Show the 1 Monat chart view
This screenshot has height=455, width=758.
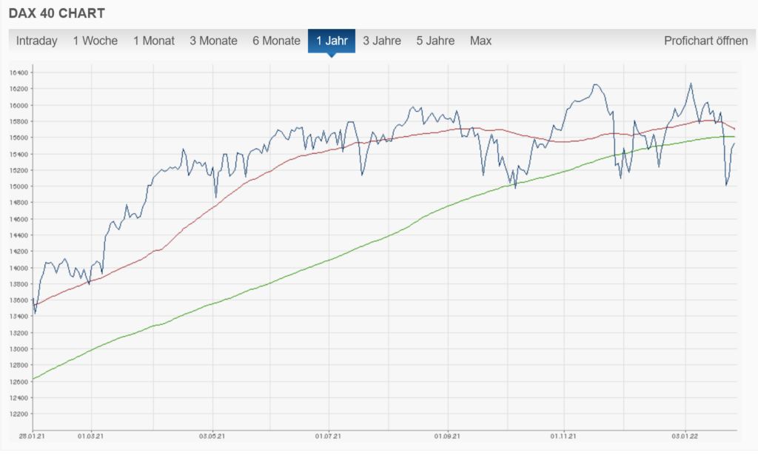[154, 41]
